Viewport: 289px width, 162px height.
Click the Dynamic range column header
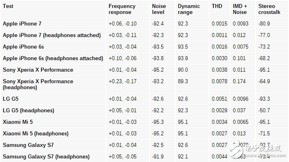pyautogui.click(x=189, y=9)
